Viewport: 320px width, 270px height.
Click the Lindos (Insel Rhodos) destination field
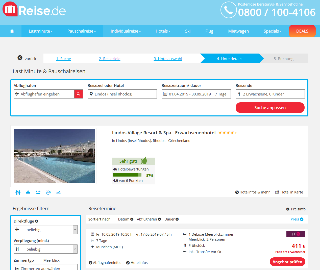[122, 94]
